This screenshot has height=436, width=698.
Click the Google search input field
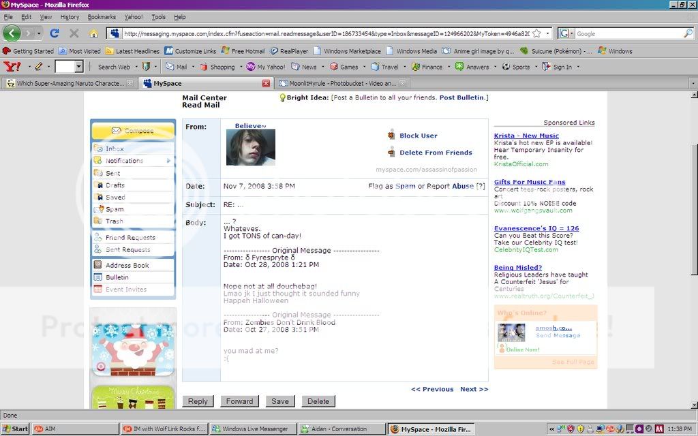tap(628, 33)
